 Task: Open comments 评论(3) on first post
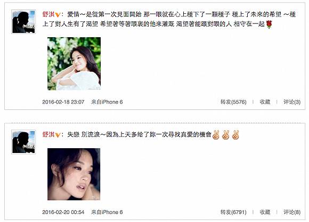click(292, 102)
